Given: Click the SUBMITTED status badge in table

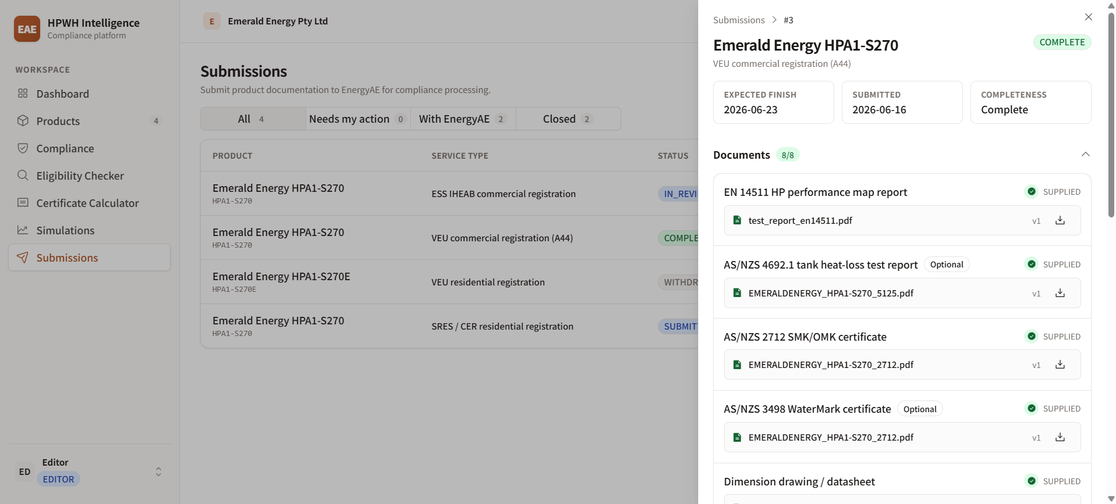Looking at the screenshot, I should pyautogui.click(x=678, y=326).
